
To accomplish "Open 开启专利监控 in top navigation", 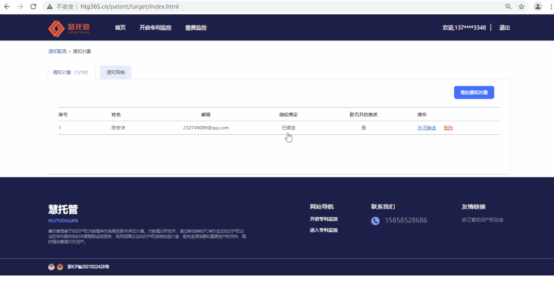I will 155,28.
